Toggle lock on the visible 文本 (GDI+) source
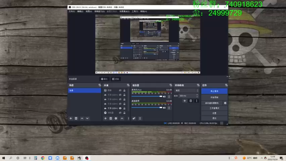 [x=124, y=108]
